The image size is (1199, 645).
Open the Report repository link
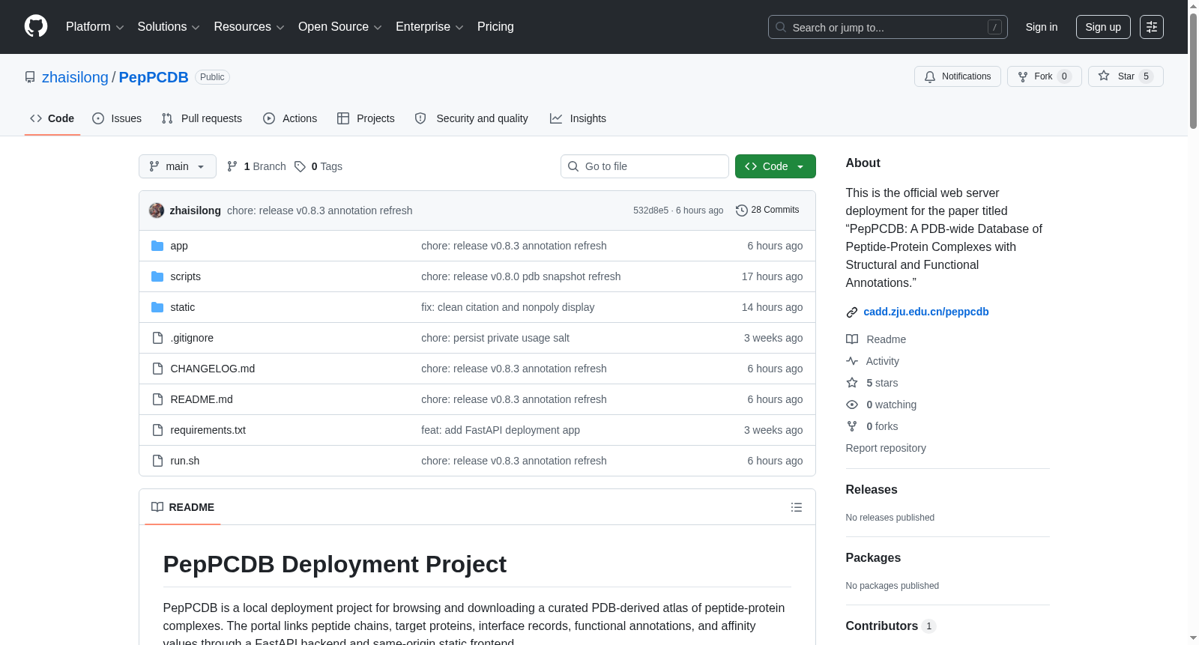click(886, 448)
